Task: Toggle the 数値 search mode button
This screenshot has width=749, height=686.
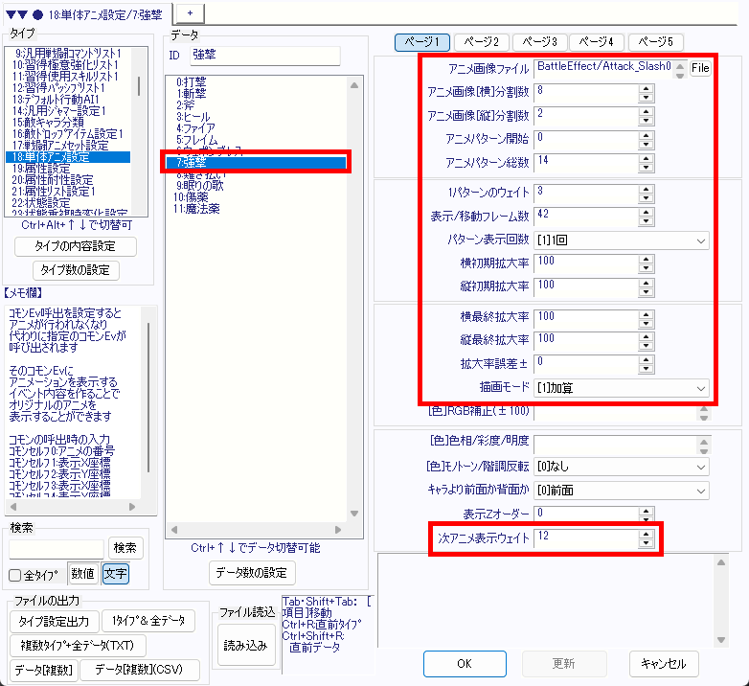Action: click(82, 574)
